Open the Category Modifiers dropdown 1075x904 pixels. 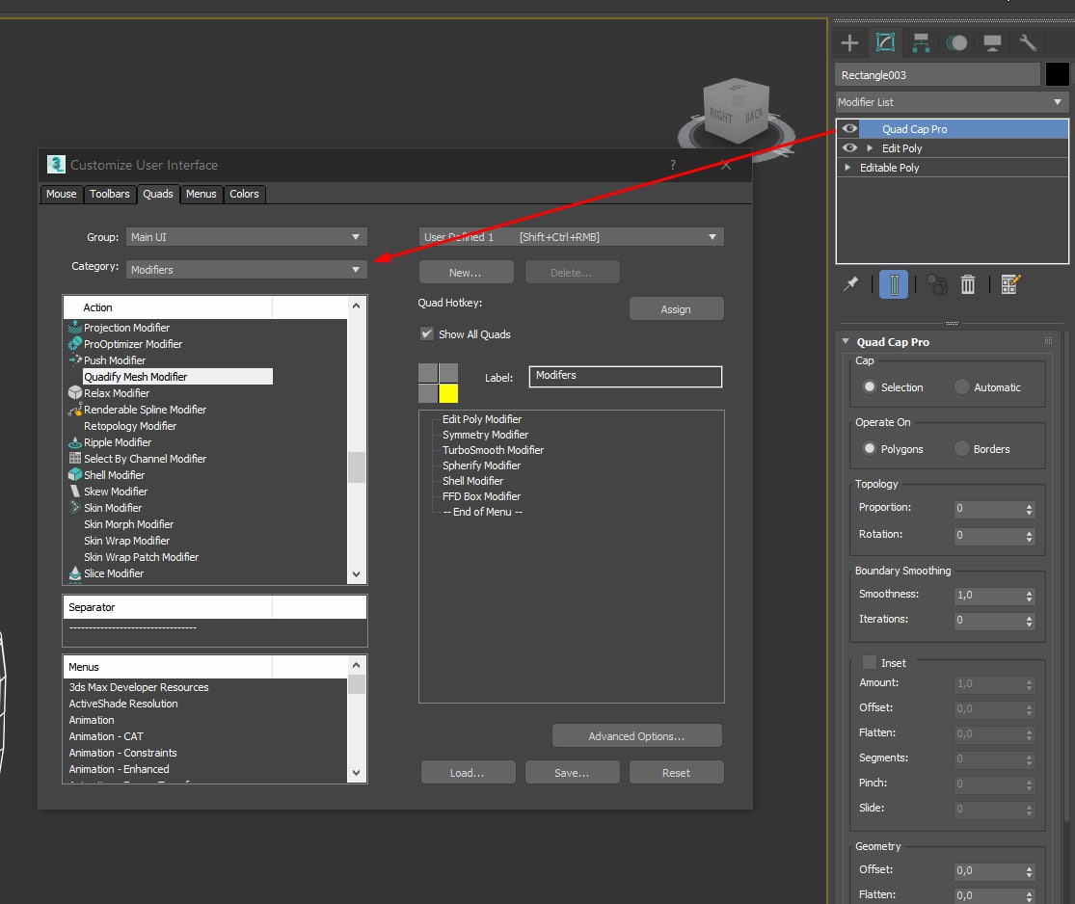pyautogui.click(x=246, y=269)
